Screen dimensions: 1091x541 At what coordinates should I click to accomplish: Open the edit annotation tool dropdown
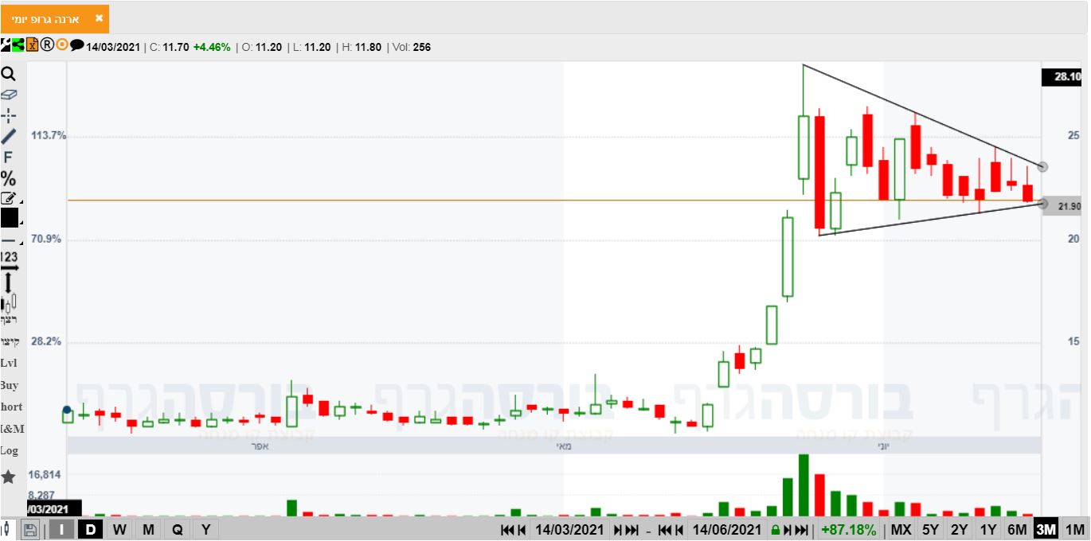point(10,198)
